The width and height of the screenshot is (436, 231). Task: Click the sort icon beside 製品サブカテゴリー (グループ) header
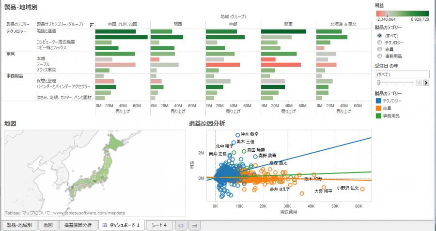[92, 25]
